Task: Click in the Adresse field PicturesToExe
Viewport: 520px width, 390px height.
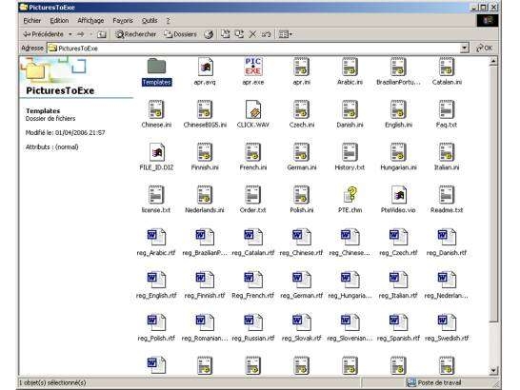Action: (x=253, y=49)
